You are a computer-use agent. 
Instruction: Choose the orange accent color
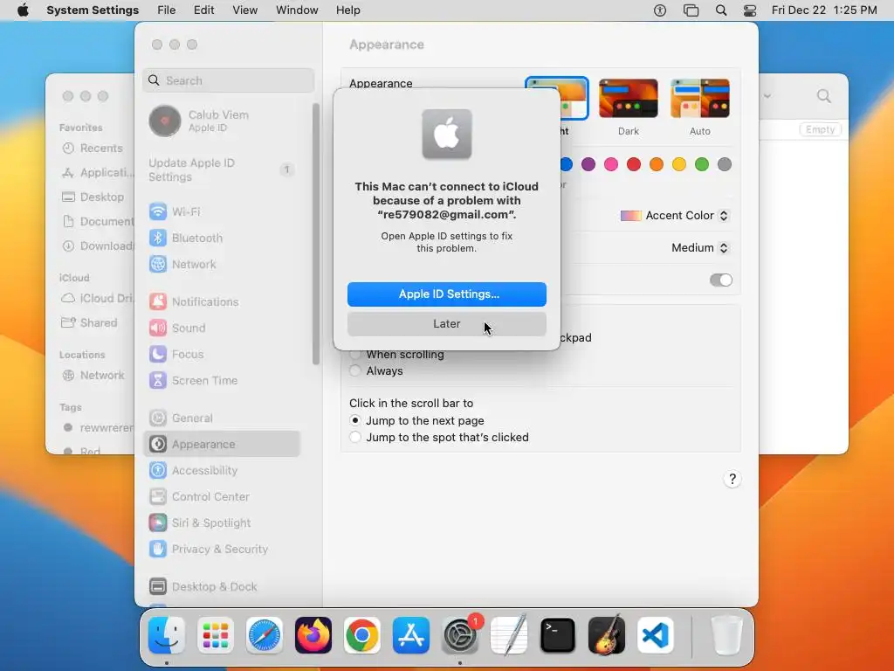(657, 164)
